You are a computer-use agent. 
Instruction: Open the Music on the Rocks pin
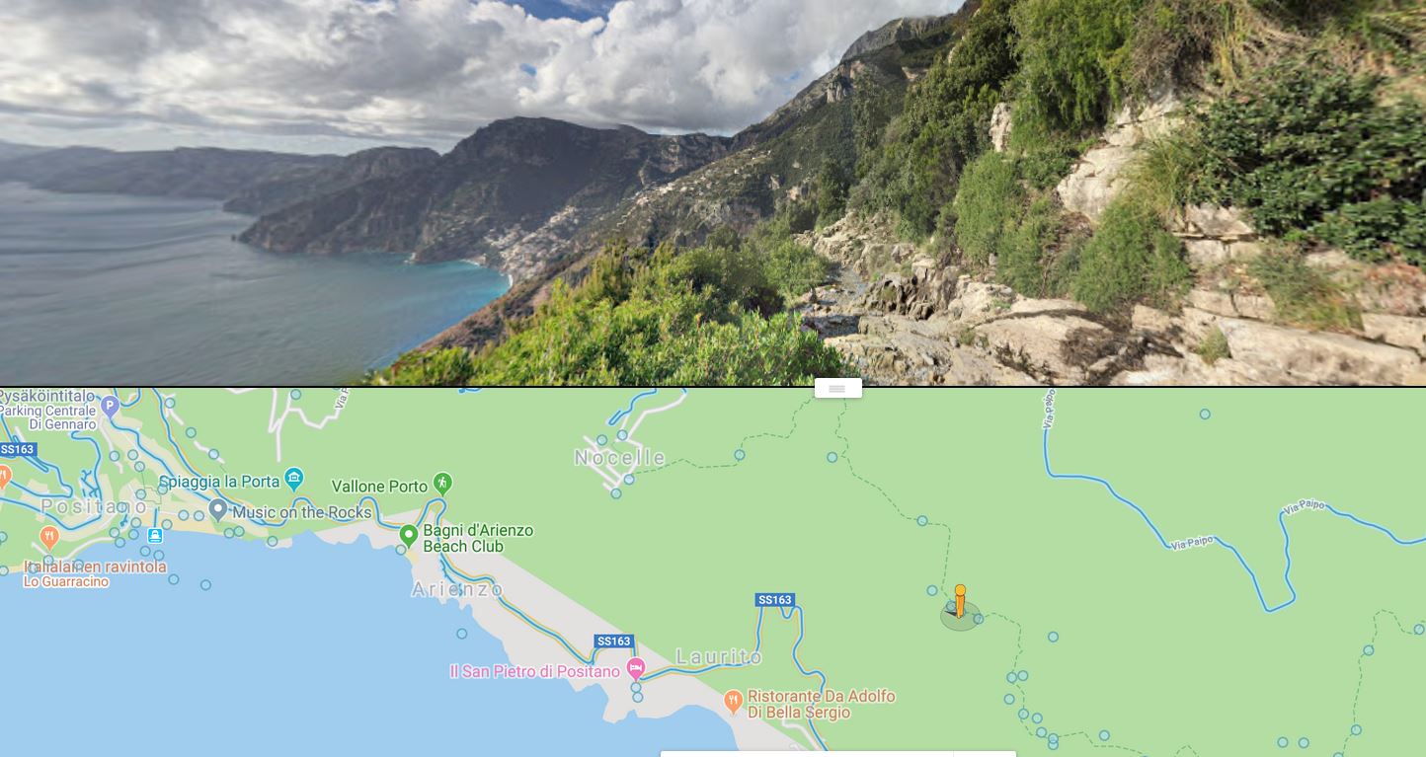[218, 510]
